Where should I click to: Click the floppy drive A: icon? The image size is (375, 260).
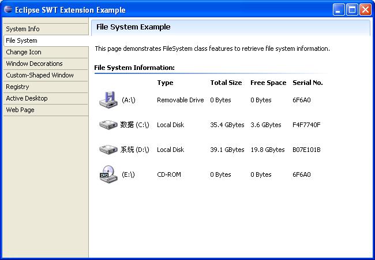[x=108, y=99]
